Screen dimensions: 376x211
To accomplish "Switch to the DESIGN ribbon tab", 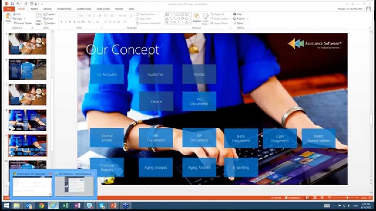I will (47, 9).
